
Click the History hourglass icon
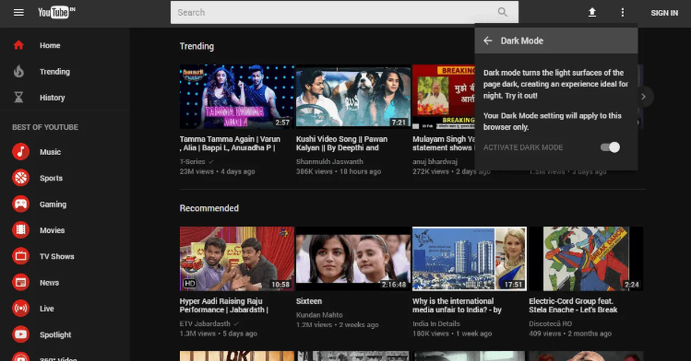tap(19, 98)
